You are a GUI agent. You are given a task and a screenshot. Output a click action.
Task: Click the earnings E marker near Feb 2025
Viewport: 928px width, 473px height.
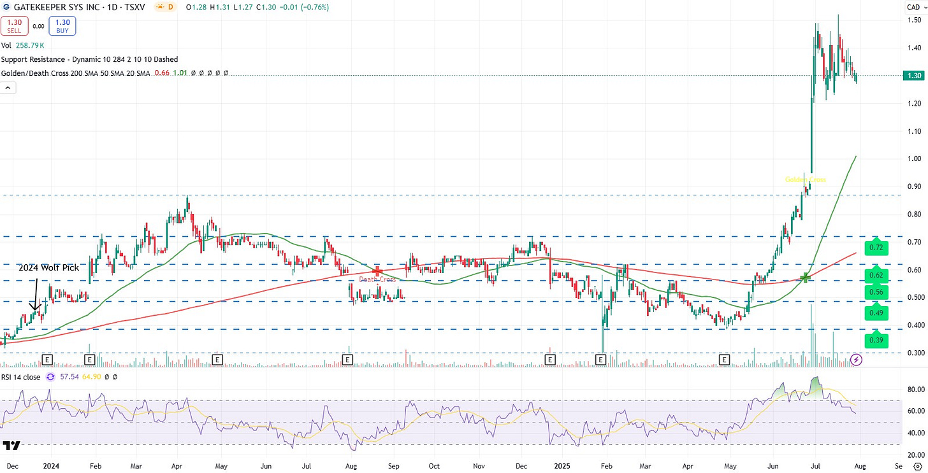point(600,360)
